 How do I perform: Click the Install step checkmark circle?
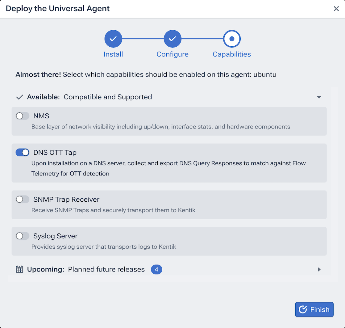(x=113, y=39)
